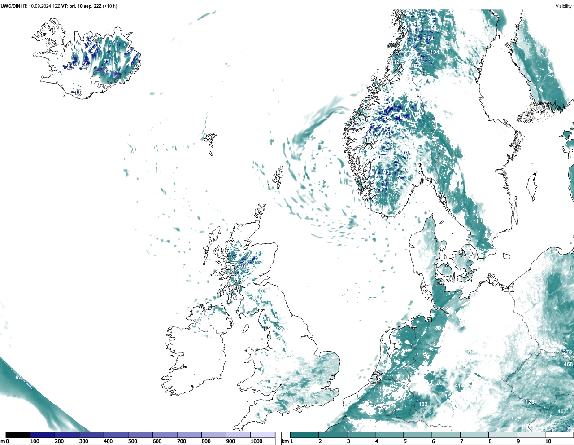Click the black 0–100 m legend swatch
The image size is (574, 445).
pos(18,435)
